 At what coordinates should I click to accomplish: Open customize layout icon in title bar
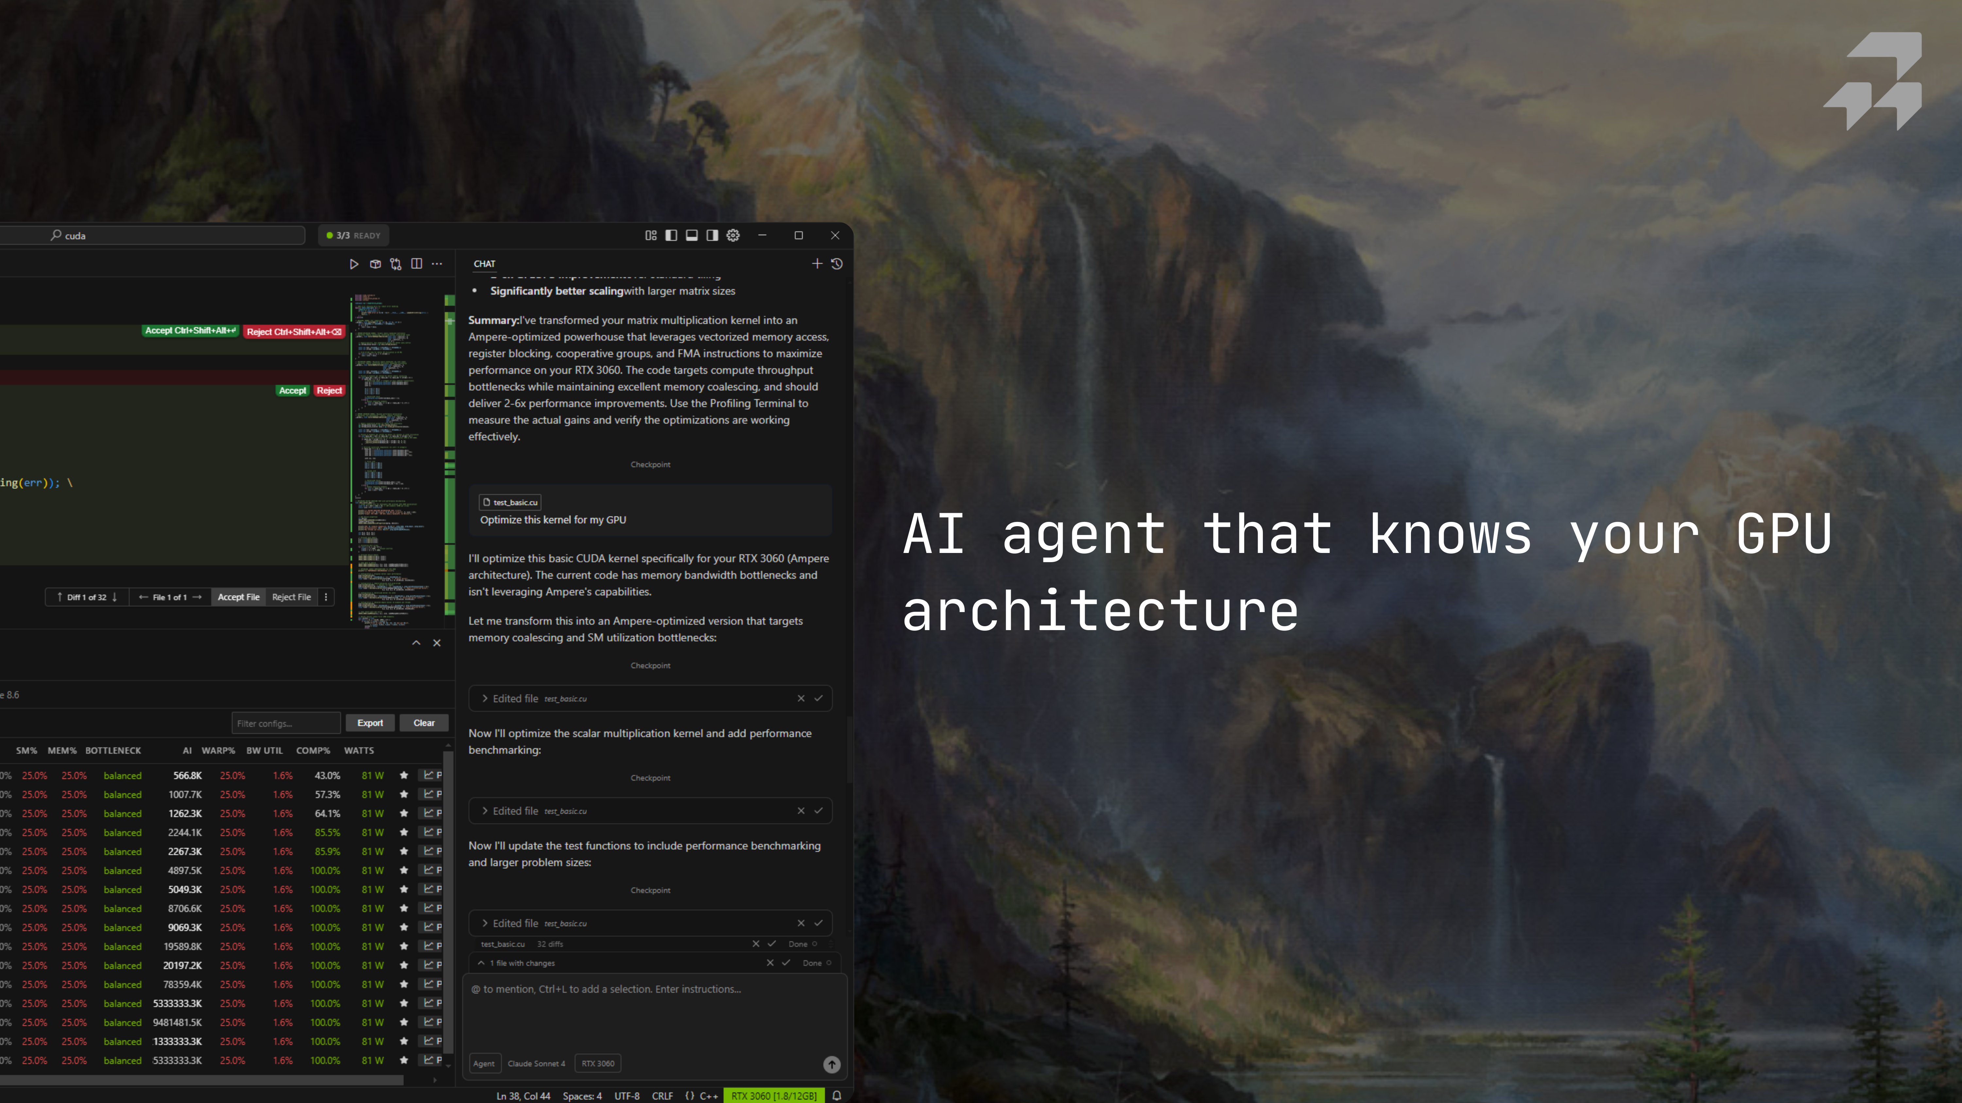pyautogui.click(x=650, y=235)
